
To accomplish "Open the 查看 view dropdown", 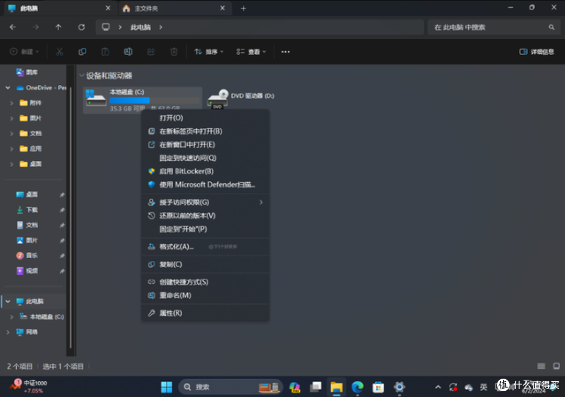I will pos(251,52).
